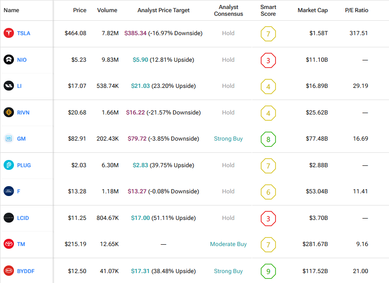Viewport: 389px width, 283px height.
Task: Click the Rivian logo icon
Action: pos(9,112)
